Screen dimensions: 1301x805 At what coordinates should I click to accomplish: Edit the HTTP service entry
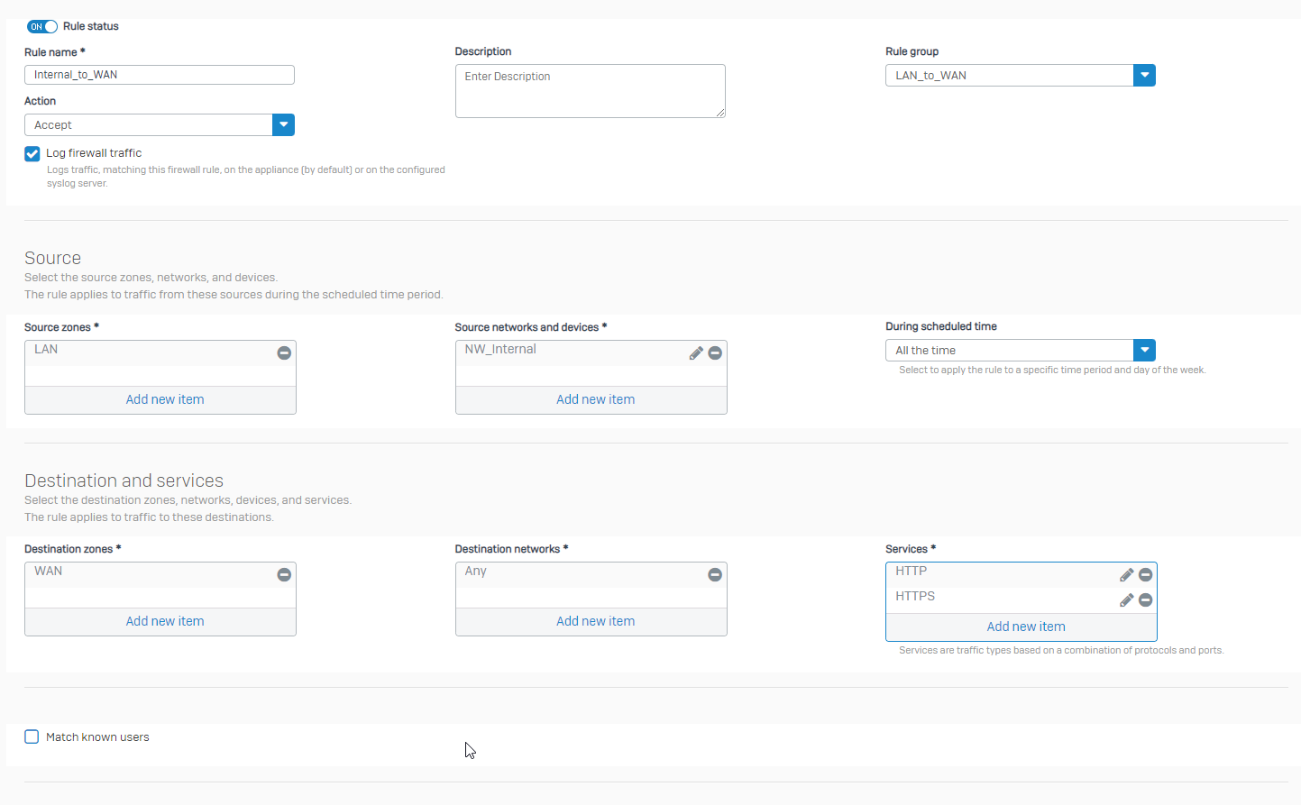1126,575
